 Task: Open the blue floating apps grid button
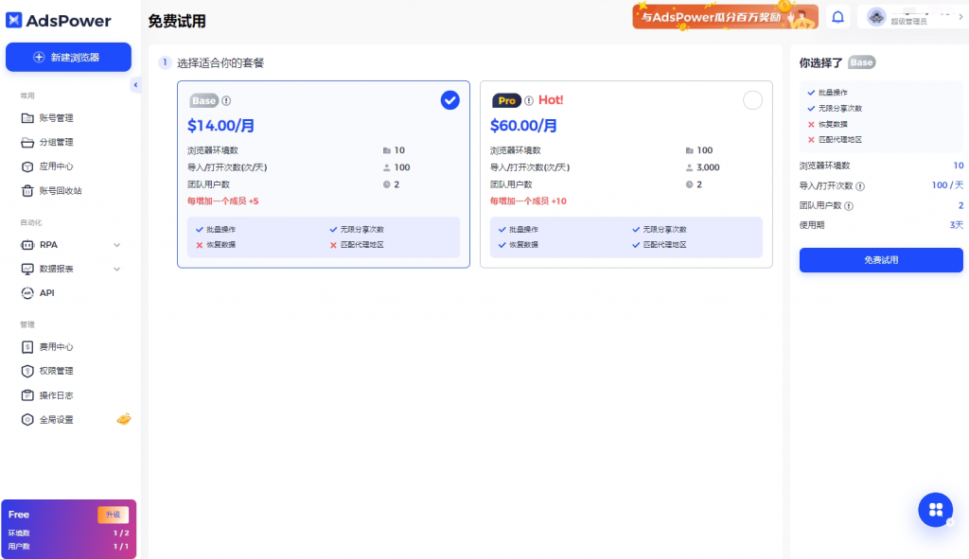tap(935, 510)
